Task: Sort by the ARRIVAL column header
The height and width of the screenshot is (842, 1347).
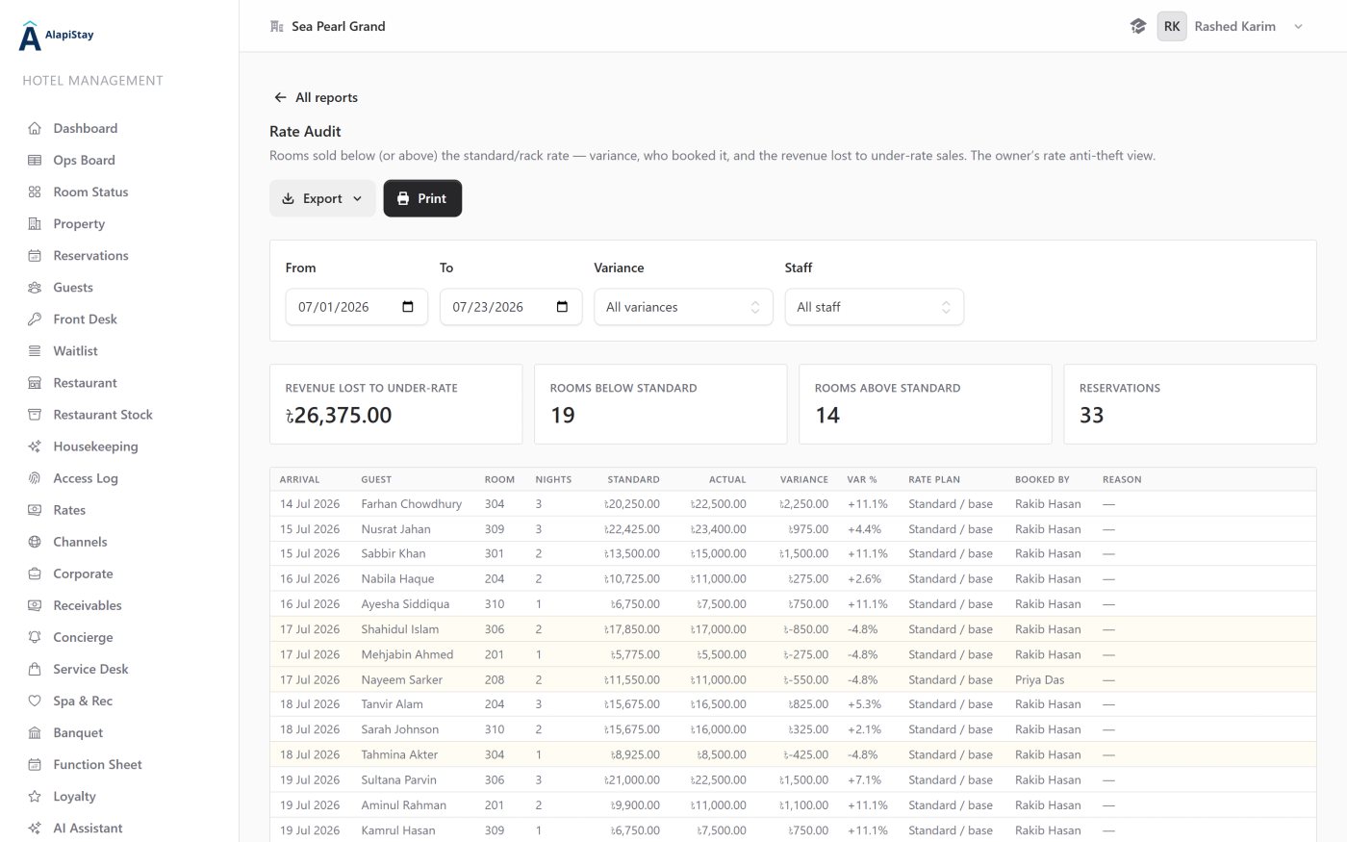Action: tap(299, 479)
